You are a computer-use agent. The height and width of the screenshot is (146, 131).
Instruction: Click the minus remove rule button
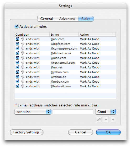pos(106,120)
